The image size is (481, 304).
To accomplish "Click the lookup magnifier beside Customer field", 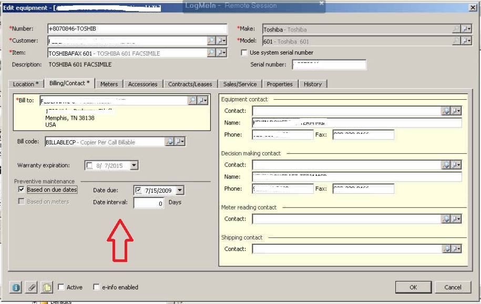I will pos(211,40).
